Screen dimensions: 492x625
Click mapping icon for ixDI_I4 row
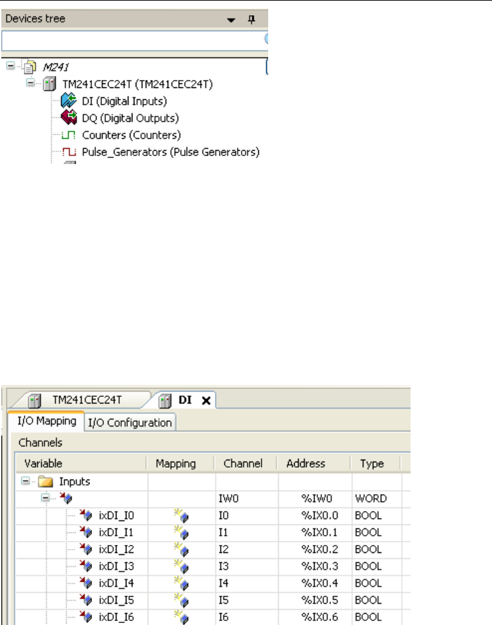pos(181,583)
